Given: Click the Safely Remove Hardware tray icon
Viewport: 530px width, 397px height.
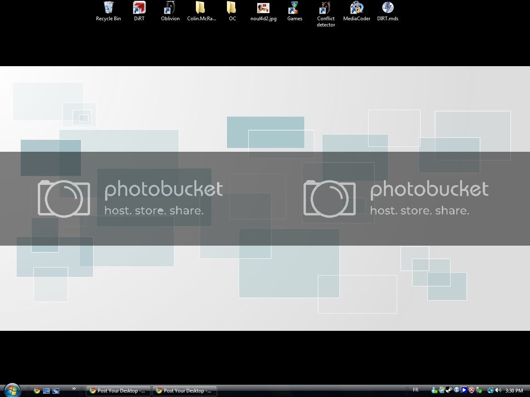Looking at the screenshot, I should tap(479, 390).
